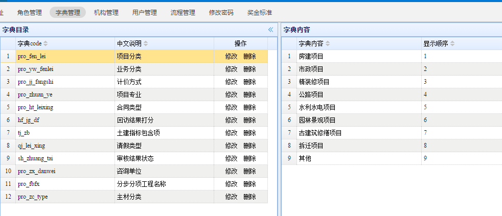Collapse the 字典目录 panel with double-arrow icon

pos(270,30)
